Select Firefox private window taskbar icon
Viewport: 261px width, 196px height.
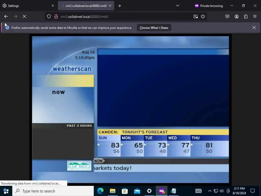[162, 191]
